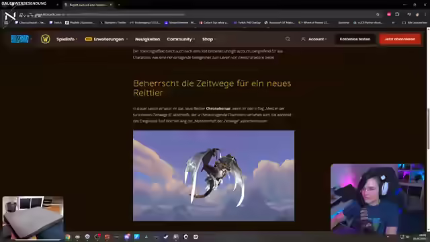This screenshot has width=430, height=242.
Task: Open the Alle Lesezeichen folder
Action: pyautogui.click(x=415, y=22)
